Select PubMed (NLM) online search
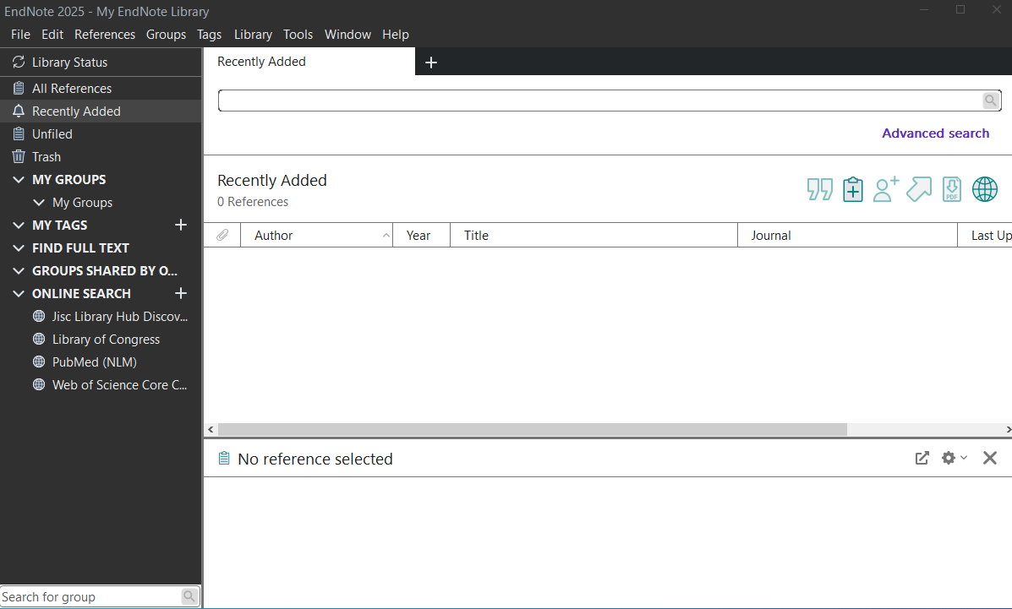This screenshot has width=1012, height=609. pos(95,362)
